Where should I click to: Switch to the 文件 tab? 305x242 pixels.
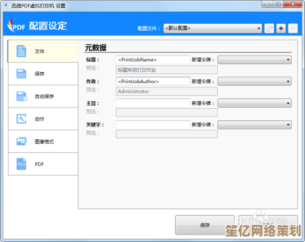click(43, 51)
